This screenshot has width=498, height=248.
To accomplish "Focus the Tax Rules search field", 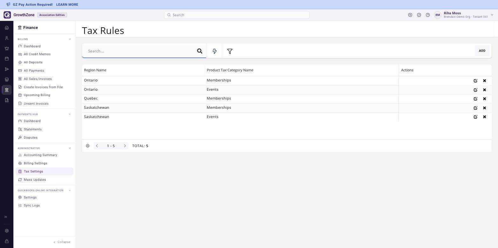I will [140, 51].
